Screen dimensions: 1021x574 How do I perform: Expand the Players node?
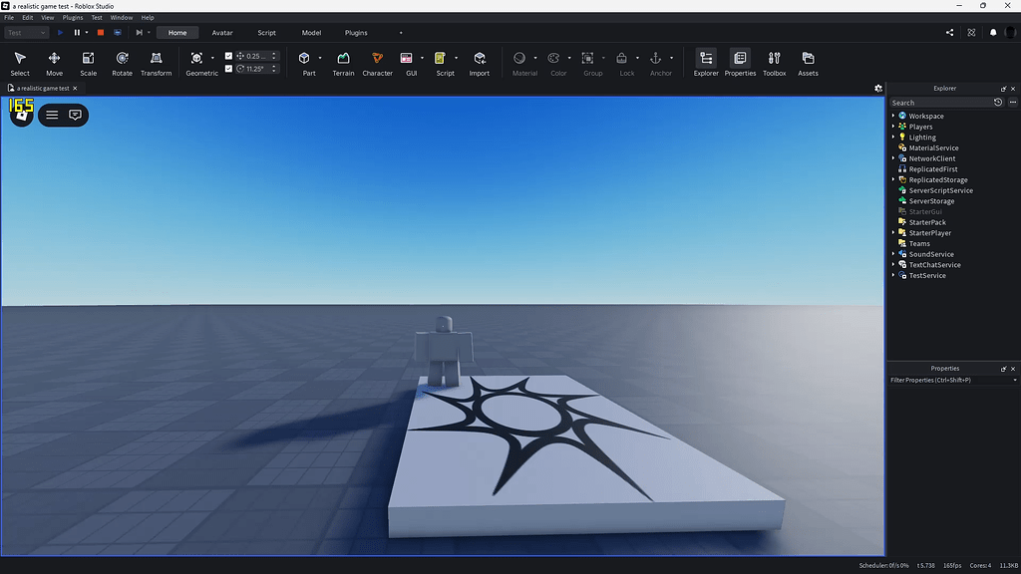(x=893, y=127)
